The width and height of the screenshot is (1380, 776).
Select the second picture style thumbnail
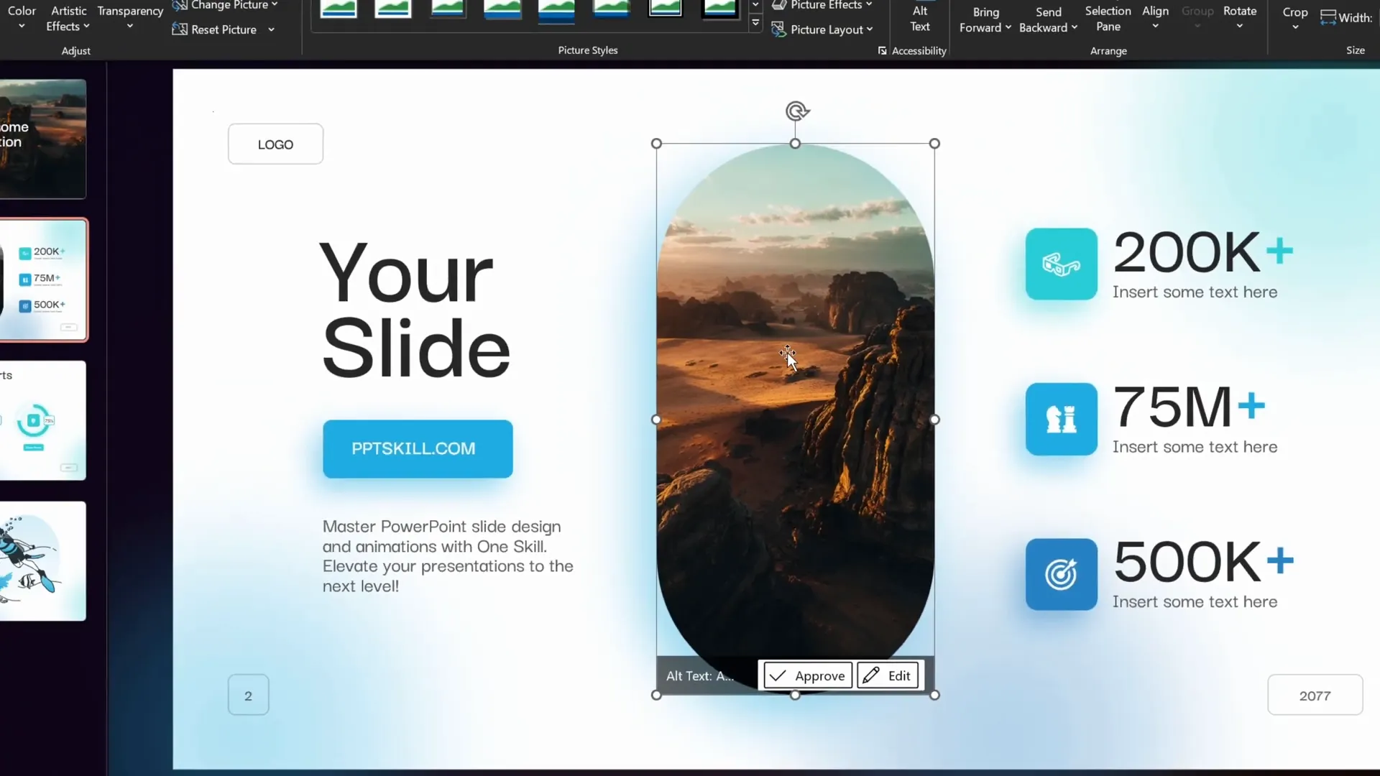coord(393,9)
